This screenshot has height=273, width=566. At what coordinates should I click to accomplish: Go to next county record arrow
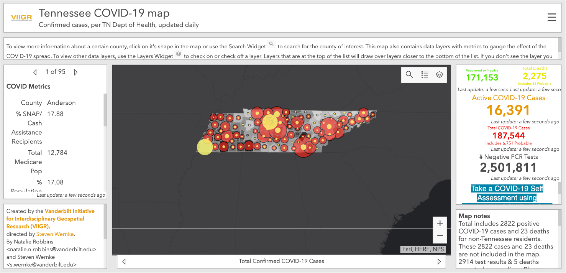[x=75, y=72]
